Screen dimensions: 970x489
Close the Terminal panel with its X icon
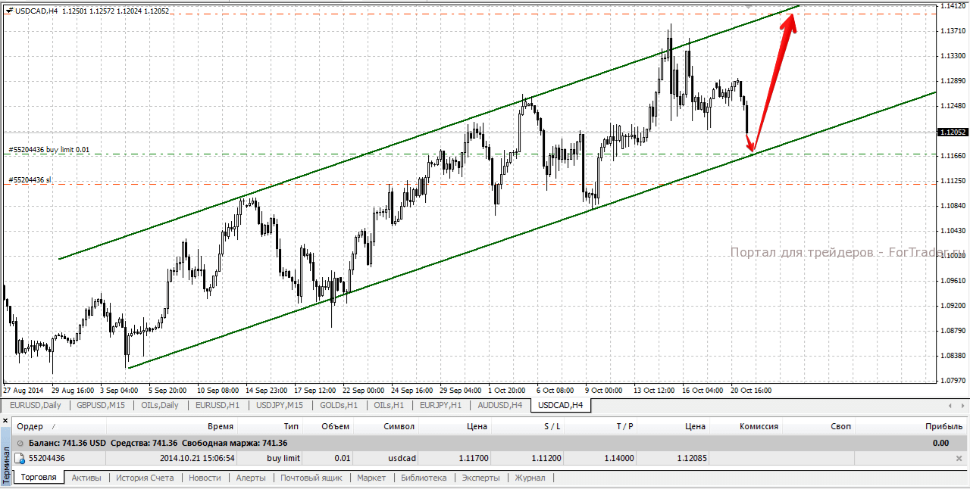pyautogui.click(x=6, y=419)
